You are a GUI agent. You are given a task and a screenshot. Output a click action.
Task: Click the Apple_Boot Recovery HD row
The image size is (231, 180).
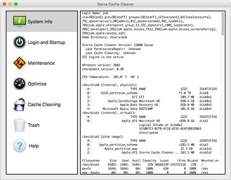149,105
